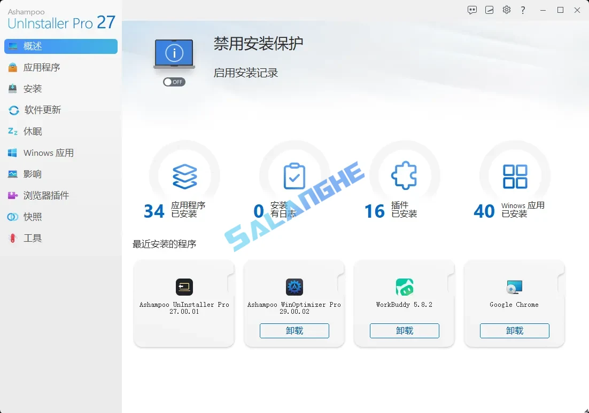
Task: Open settings via the gear icon
Action: (506, 10)
